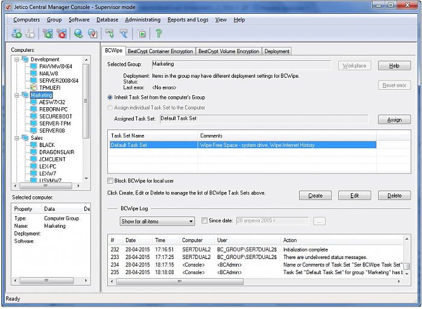Click the computer icon beside SERVER-TPM
The height and width of the screenshot is (309, 422).
(x=33, y=123)
